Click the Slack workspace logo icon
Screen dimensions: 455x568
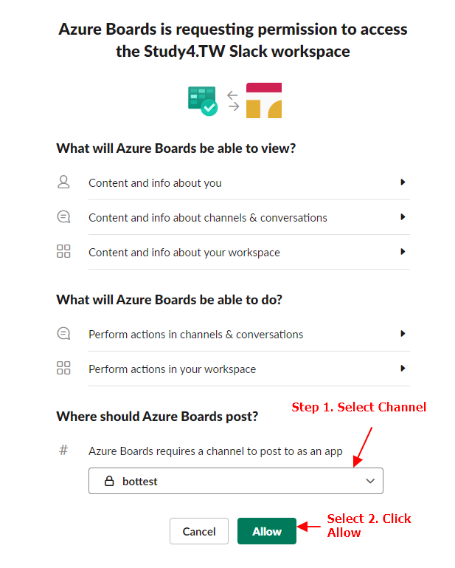click(x=264, y=100)
